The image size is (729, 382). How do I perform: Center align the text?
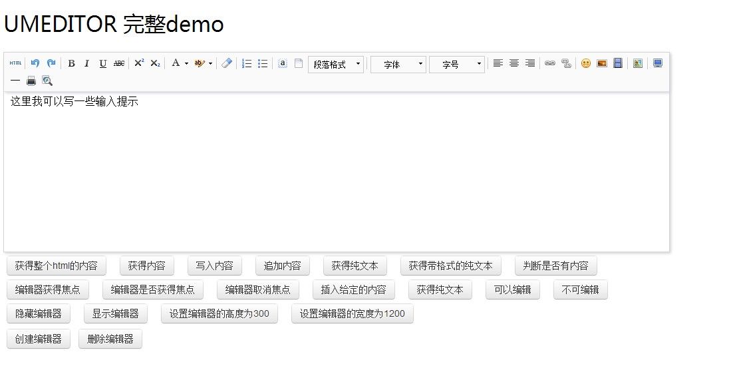pyautogui.click(x=513, y=63)
